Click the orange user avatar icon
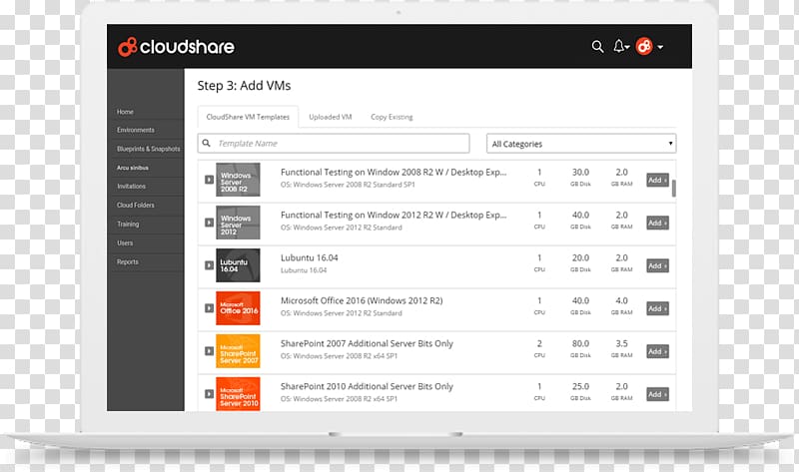The width and height of the screenshot is (799, 472). pos(644,46)
